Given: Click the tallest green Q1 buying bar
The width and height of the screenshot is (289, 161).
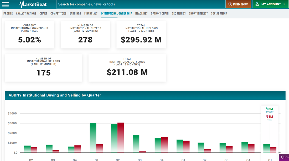Looking at the screenshot, I should pos(93,137).
